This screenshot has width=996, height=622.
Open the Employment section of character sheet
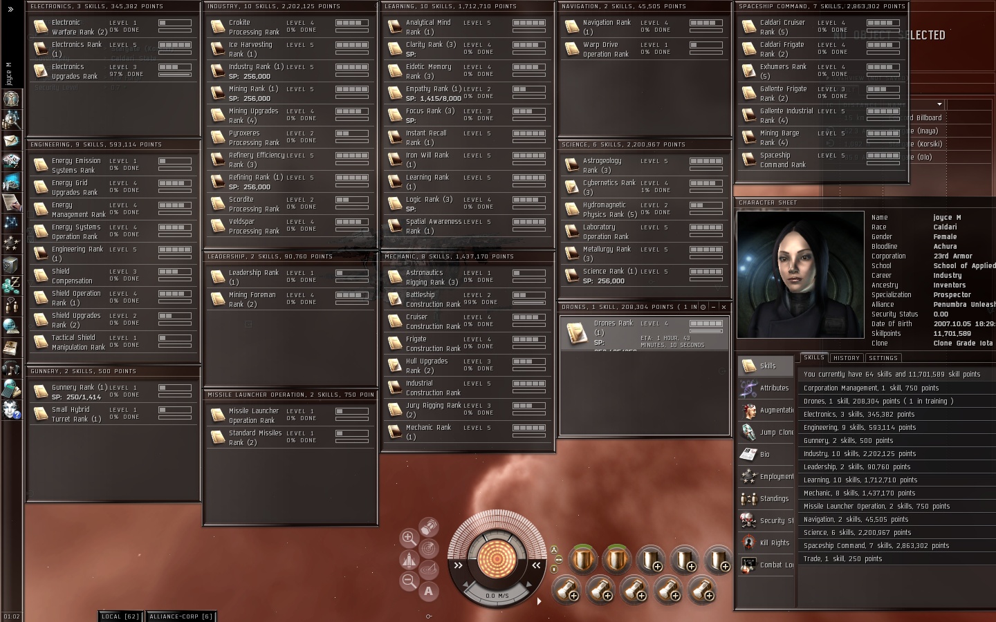pyautogui.click(x=766, y=477)
